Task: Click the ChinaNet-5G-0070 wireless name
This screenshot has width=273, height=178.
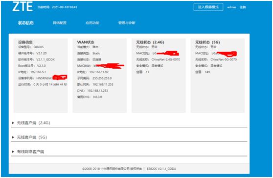Action: 224,59
